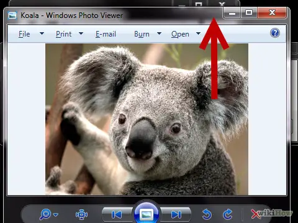
Task: Start the slide show with center button
Action: (147, 214)
